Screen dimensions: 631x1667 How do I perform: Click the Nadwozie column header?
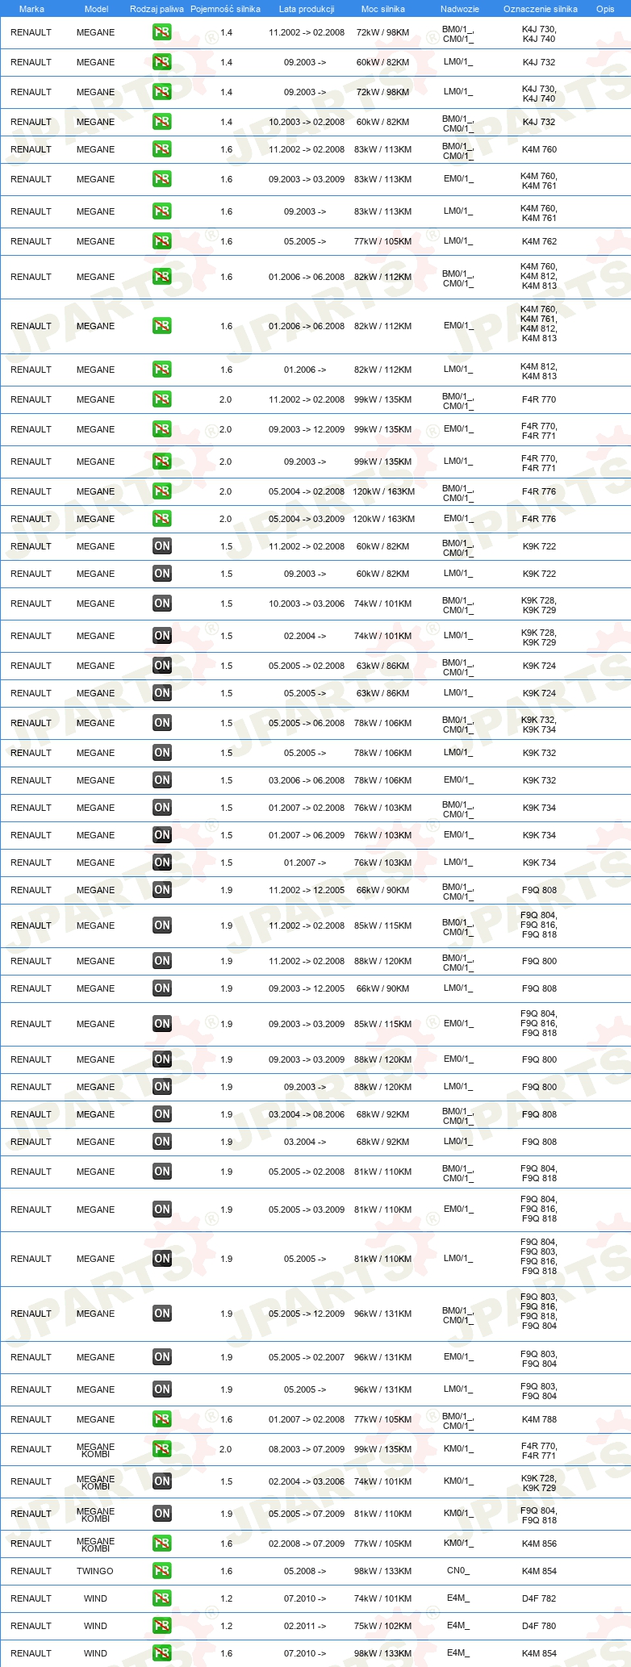(460, 9)
